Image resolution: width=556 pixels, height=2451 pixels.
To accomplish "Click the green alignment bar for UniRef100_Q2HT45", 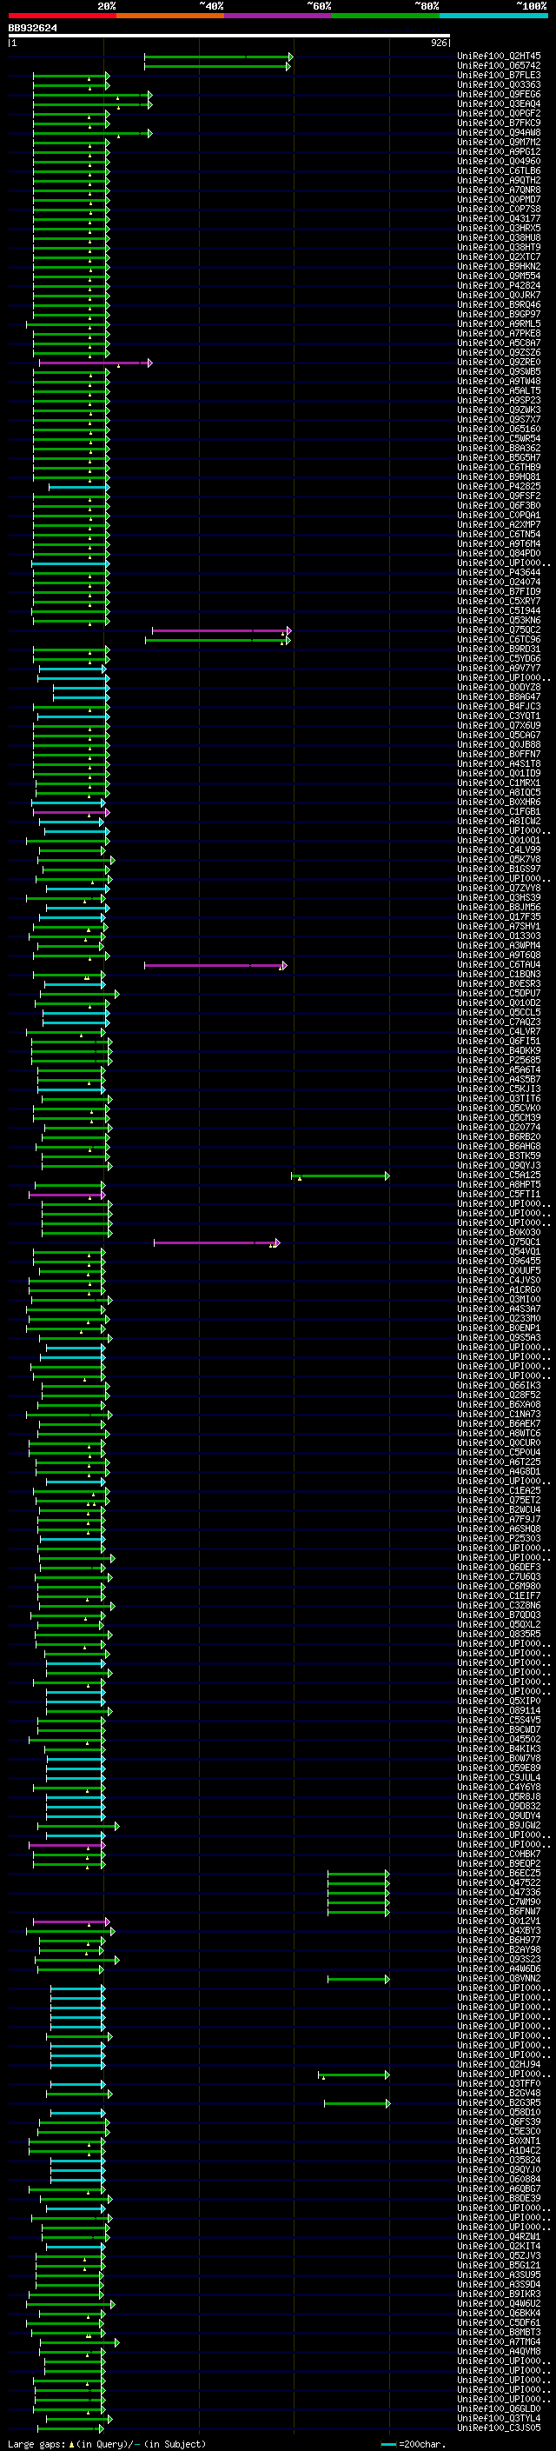I will click(x=219, y=57).
